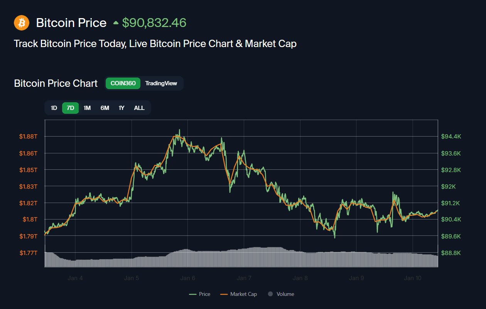Click the Jan 9 date label
Image resolution: width=486 pixels, height=309 pixels.
pyautogui.click(x=356, y=278)
